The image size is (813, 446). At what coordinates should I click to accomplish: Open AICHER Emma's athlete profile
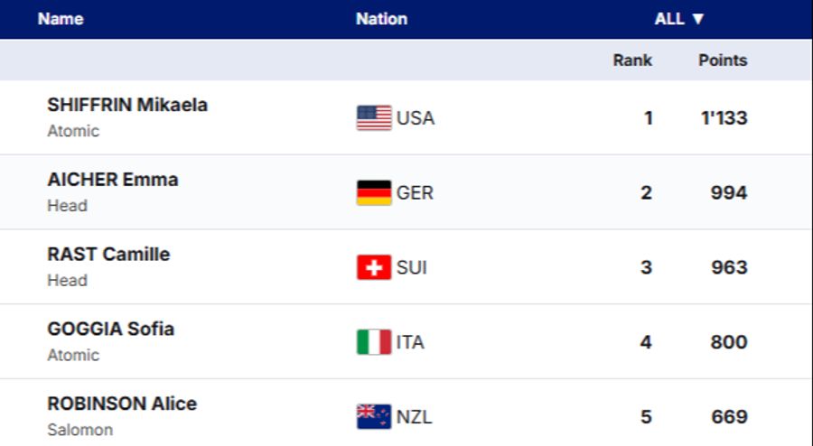click(x=113, y=180)
